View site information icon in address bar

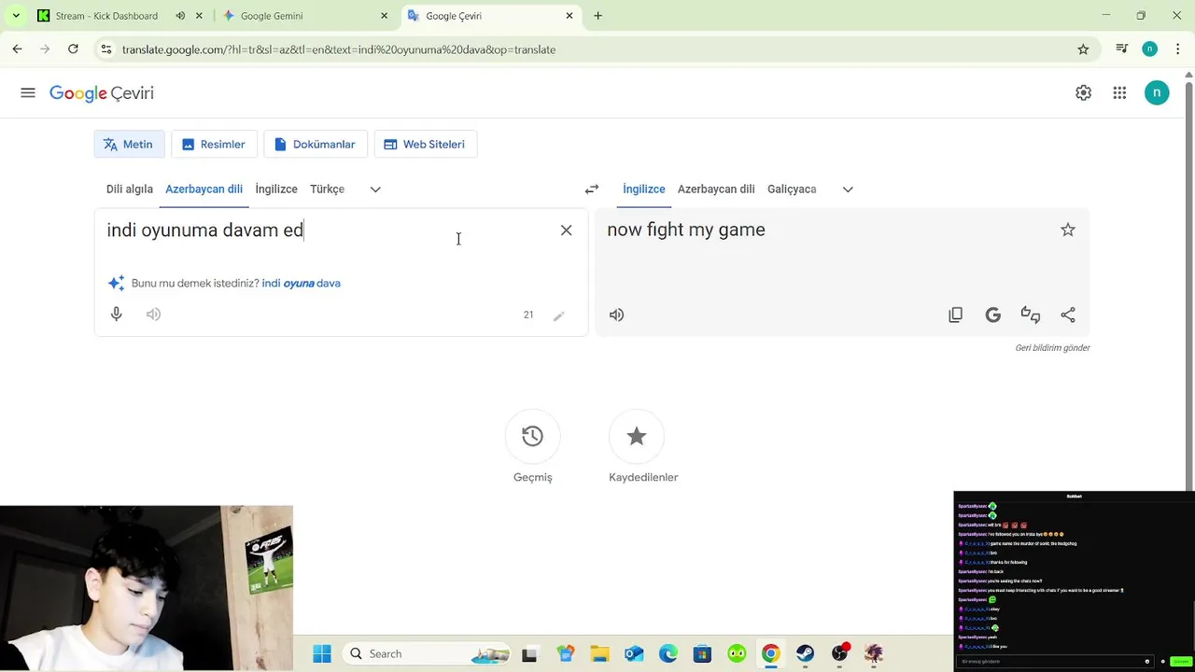point(106,49)
